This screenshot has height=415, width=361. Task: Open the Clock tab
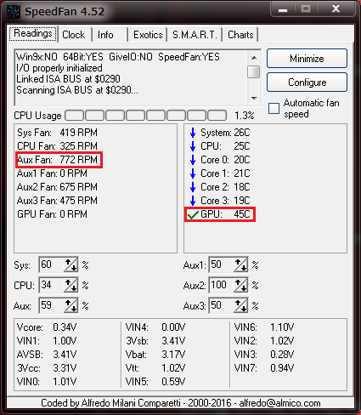[x=74, y=35]
